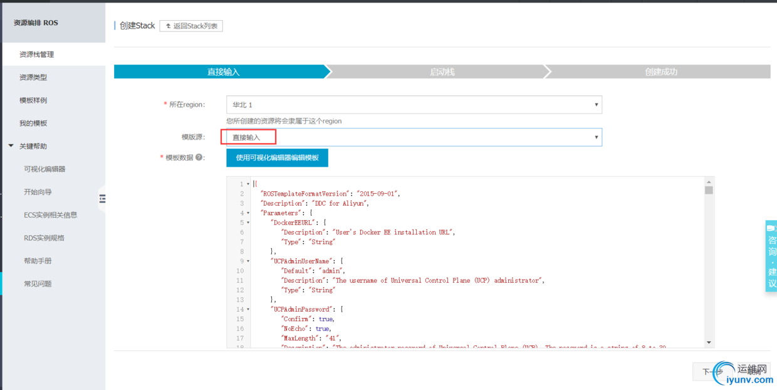Click the 您所创建的资源将会隶属于这个region hint text
777x390 pixels.
pos(284,121)
